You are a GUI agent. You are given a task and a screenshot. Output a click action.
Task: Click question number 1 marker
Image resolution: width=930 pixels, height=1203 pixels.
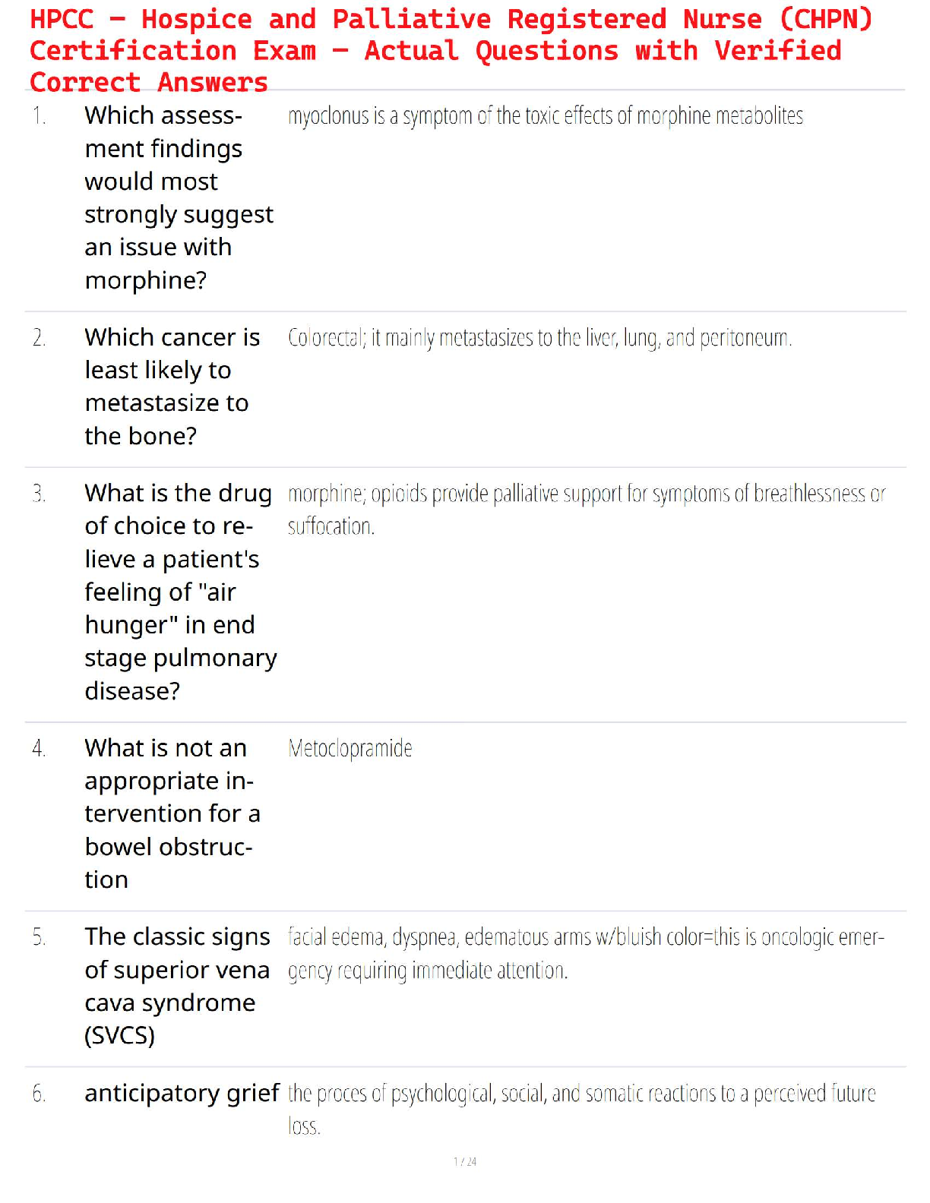40,116
